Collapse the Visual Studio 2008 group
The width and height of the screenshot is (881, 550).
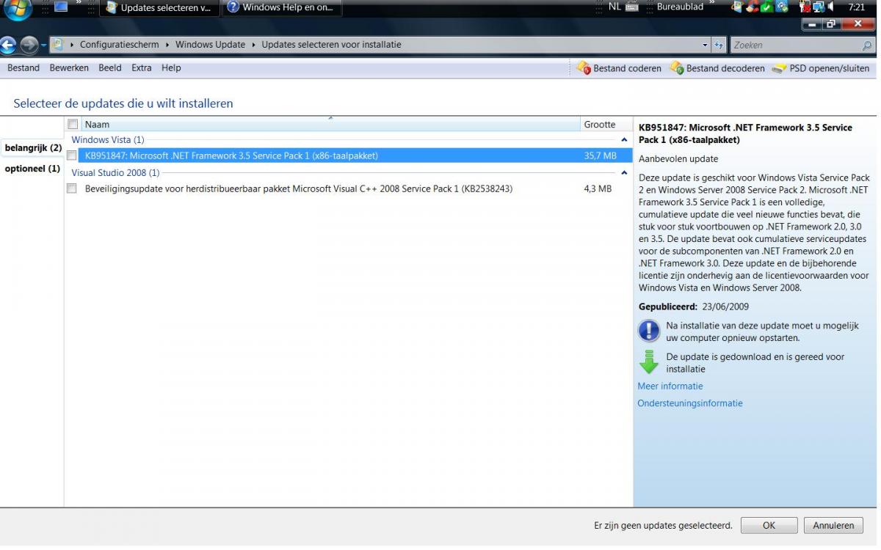click(x=624, y=173)
